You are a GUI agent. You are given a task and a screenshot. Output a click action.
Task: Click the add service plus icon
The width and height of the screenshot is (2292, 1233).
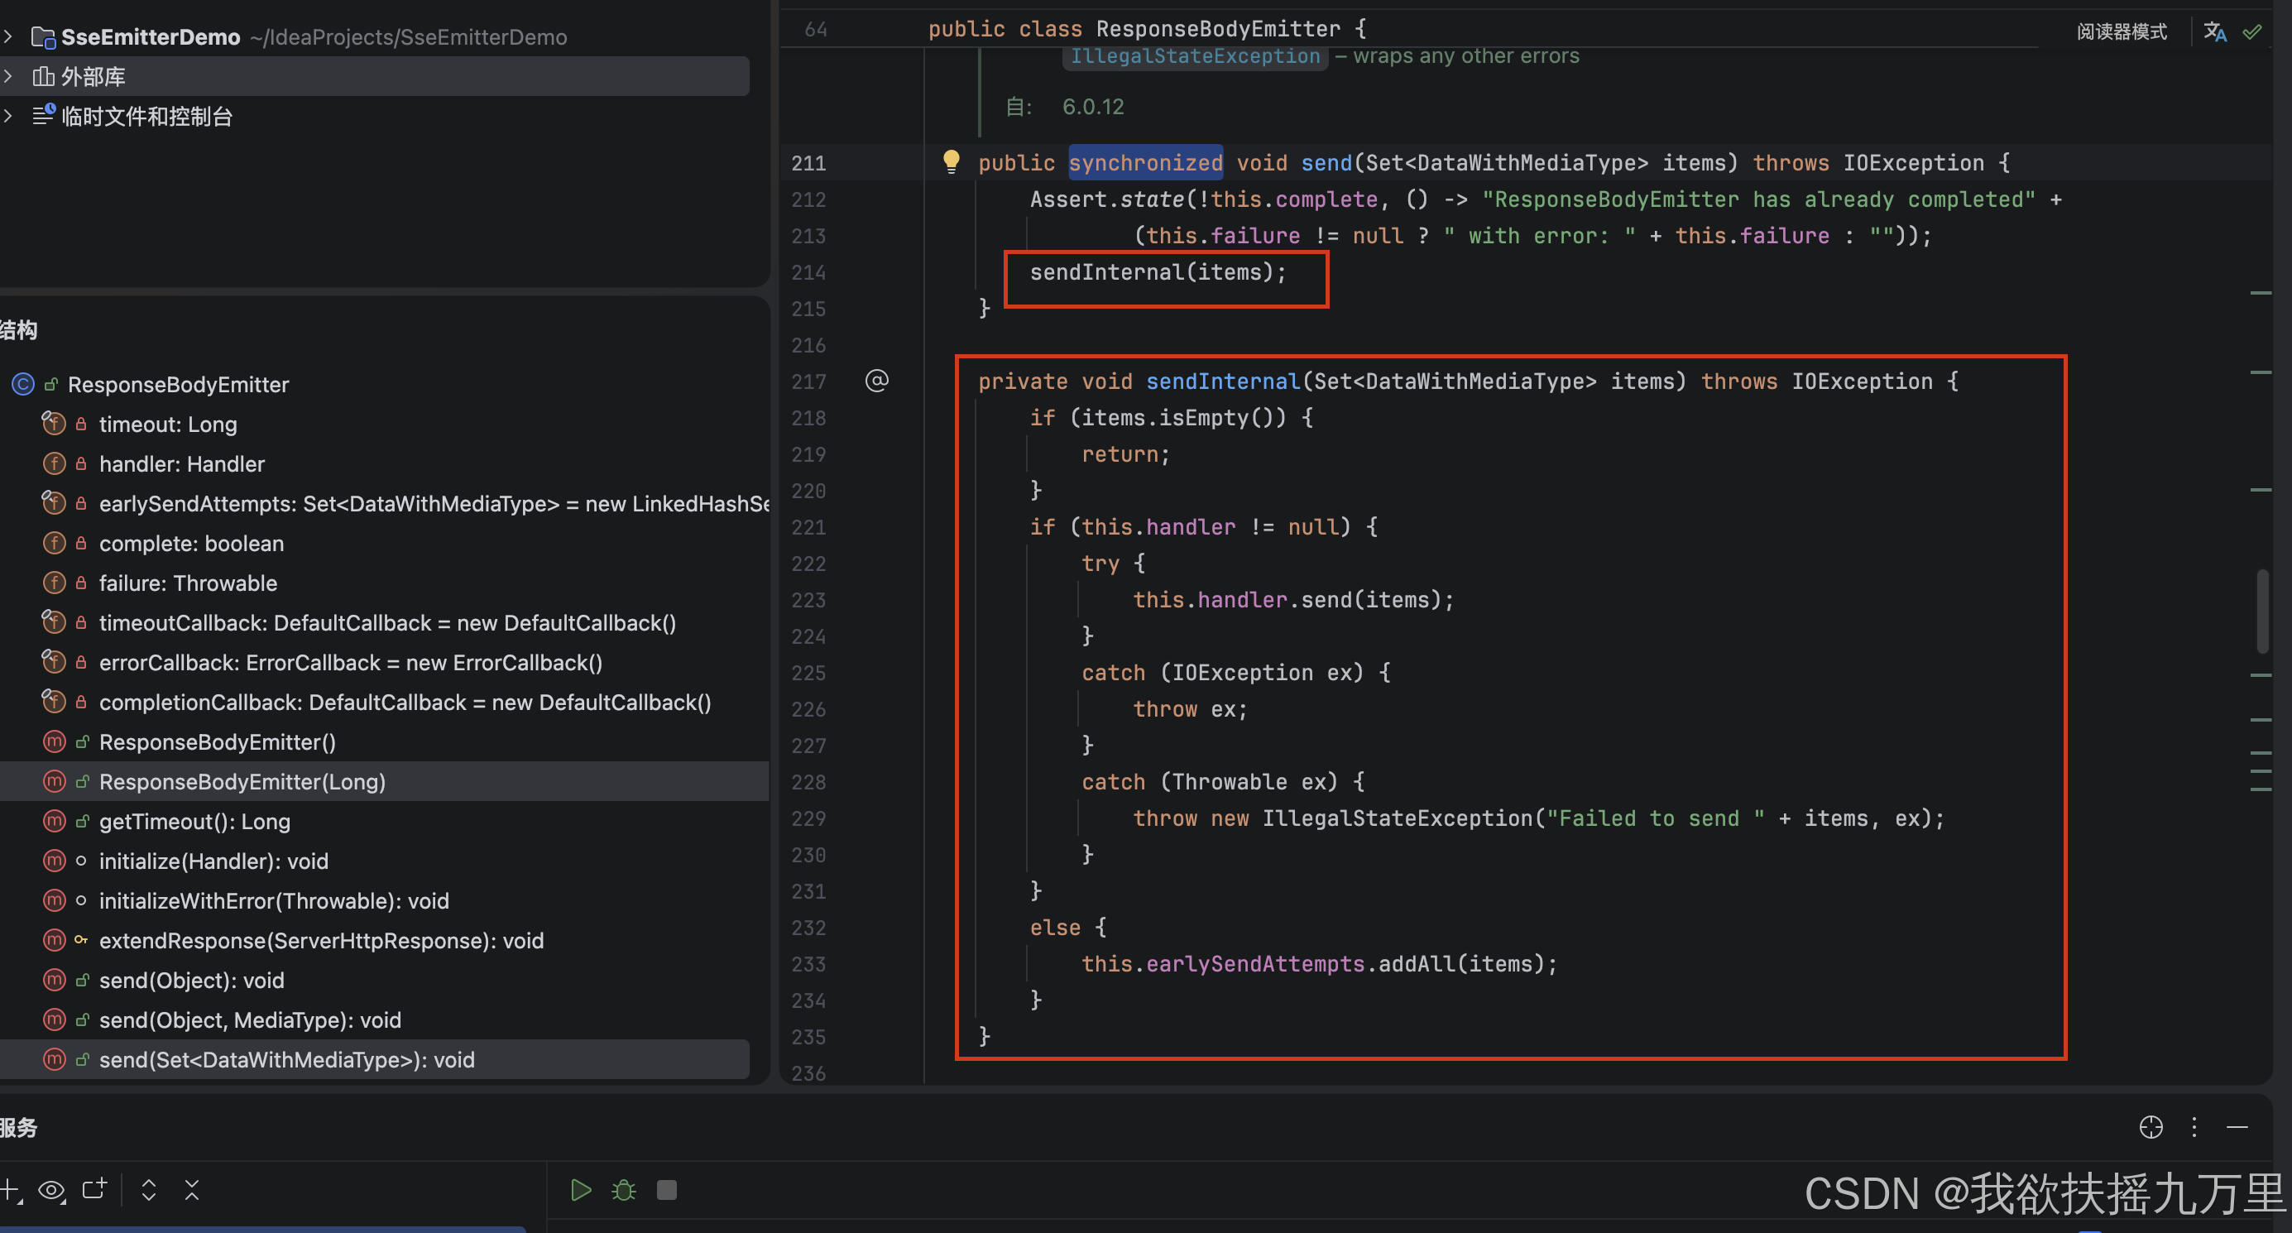pyautogui.click(x=11, y=1189)
